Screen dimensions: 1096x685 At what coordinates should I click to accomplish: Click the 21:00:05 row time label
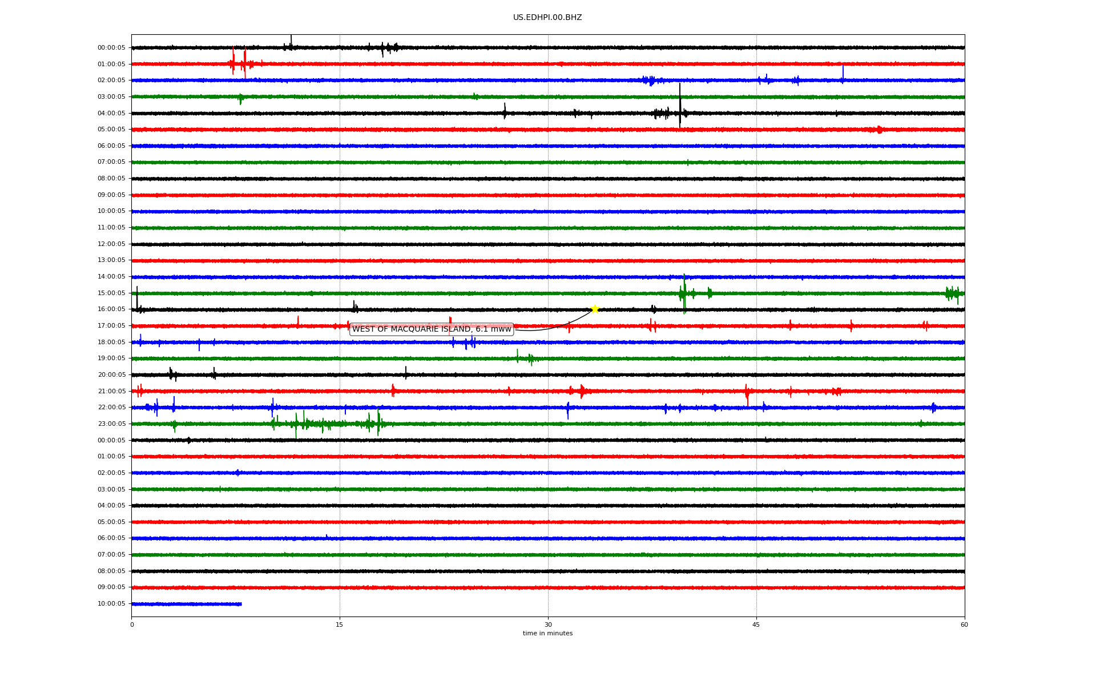point(111,392)
